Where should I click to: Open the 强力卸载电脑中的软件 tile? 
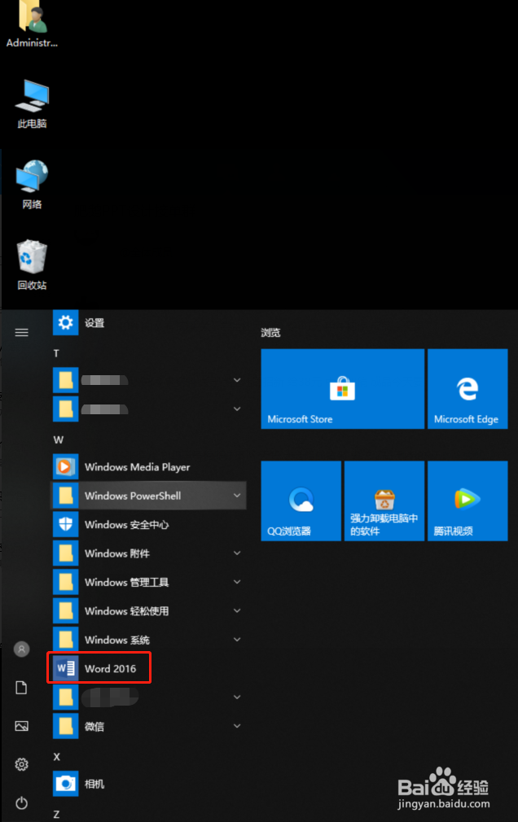384,501
